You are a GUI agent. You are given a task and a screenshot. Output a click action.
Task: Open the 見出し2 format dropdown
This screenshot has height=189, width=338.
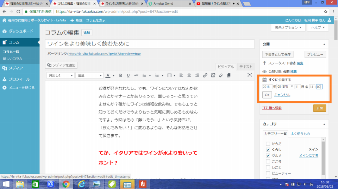point(61,75)
